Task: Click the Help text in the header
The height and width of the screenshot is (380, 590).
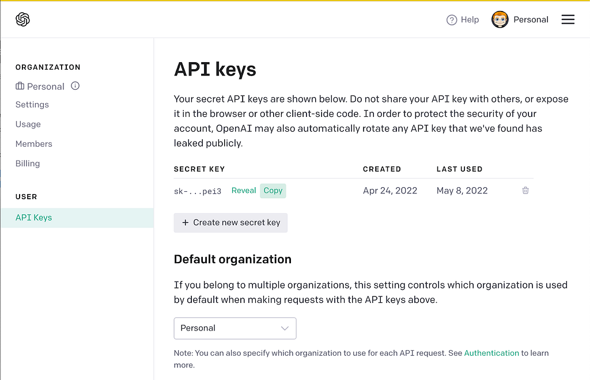Action: click(470, 20)
